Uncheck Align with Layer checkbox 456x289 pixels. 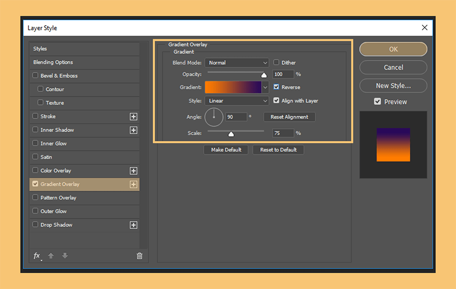(x=276, y=101)
